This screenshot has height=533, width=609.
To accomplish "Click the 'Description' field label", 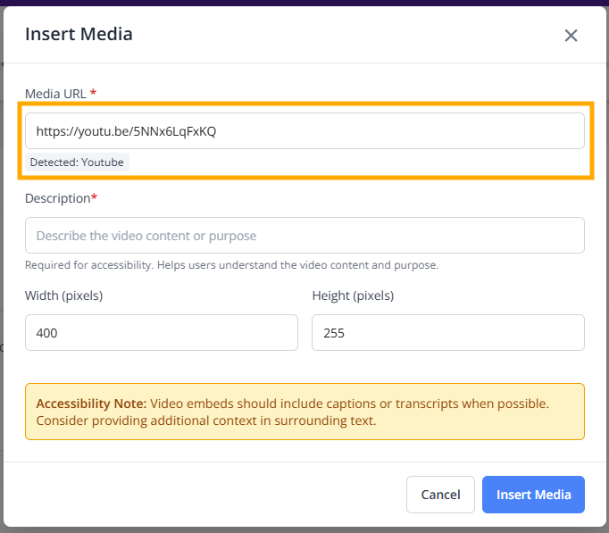I will [x=57, y=198].
